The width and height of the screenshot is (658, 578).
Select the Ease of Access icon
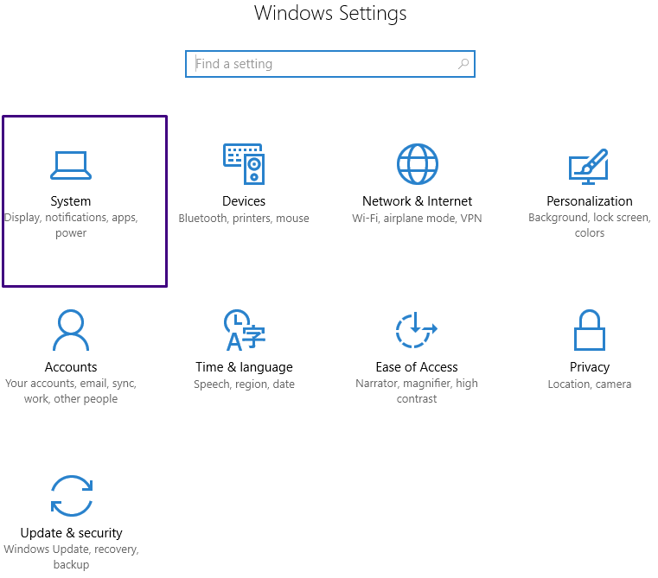click(417, 329)
